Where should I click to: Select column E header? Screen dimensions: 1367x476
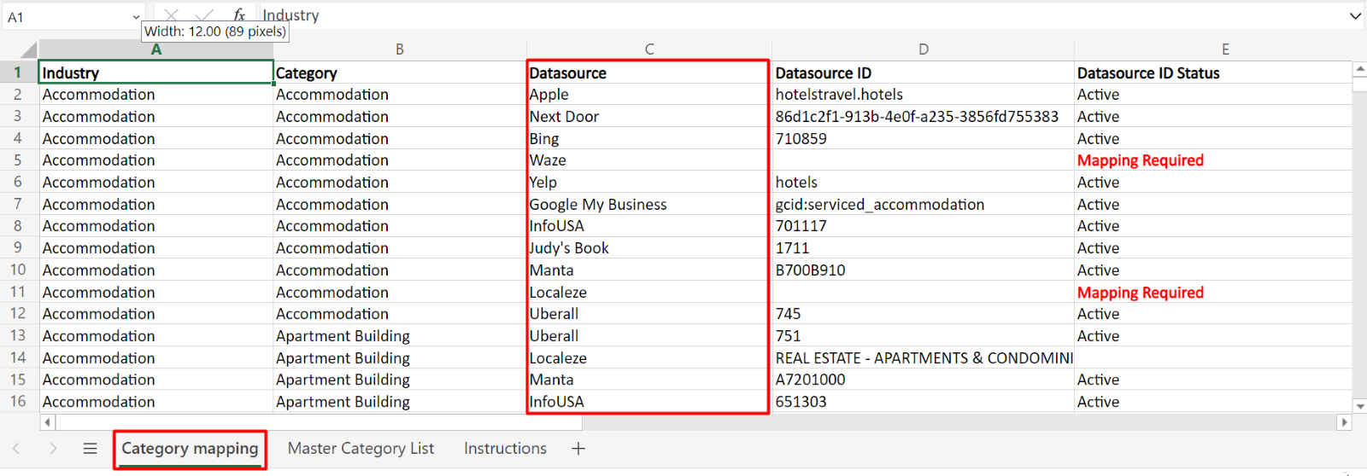tap(1225, 49)
